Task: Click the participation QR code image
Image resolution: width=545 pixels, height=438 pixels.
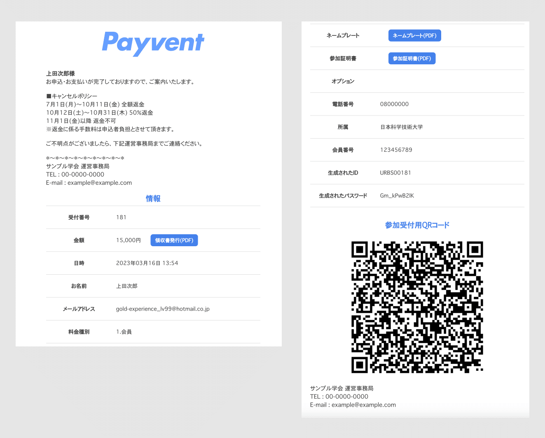Action: click(x=417, y=307)
